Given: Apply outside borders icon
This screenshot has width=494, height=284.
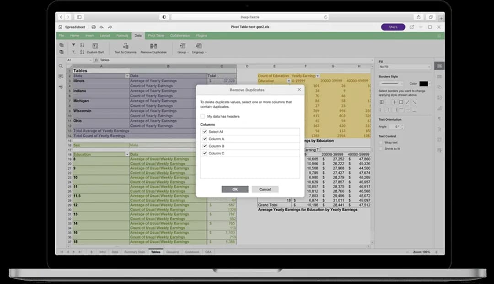Looking at the screenshot, I should 401,102.
